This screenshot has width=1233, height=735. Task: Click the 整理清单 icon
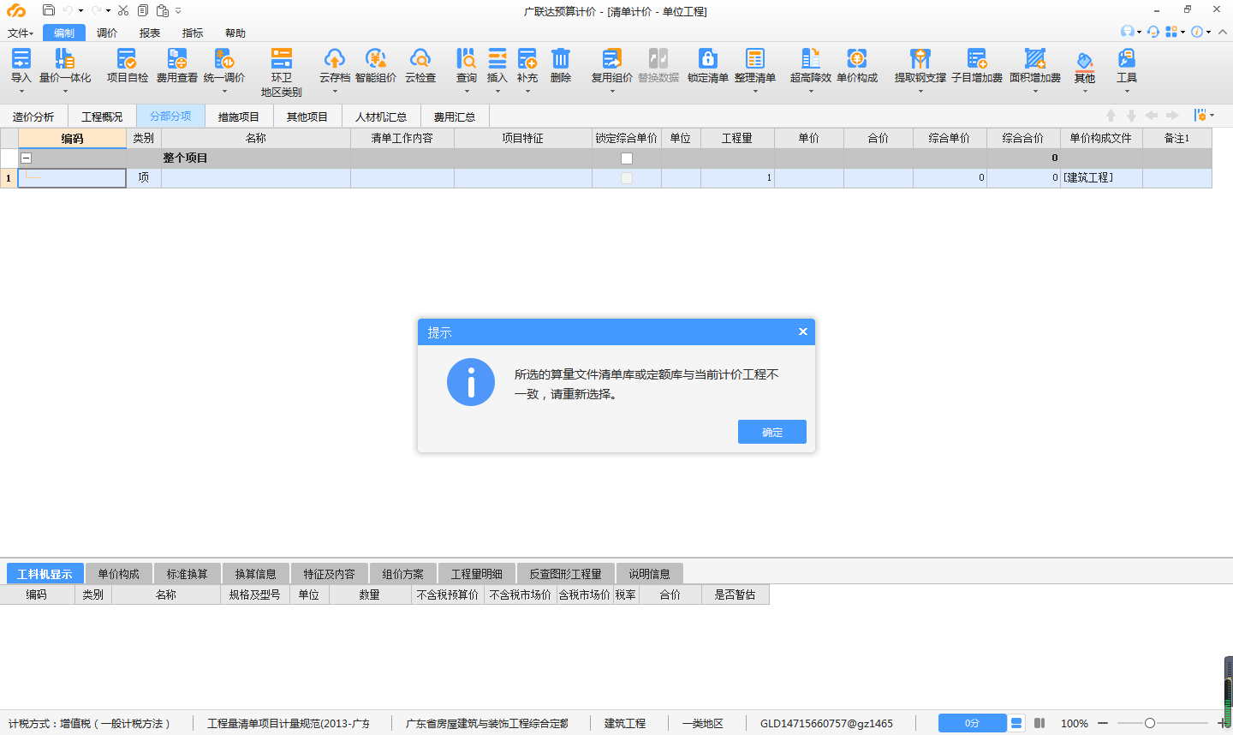click(755, 58)
